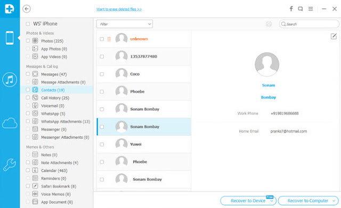Click the Voicemail category icon
Screen dimensions: 341x208
point(35,105)
